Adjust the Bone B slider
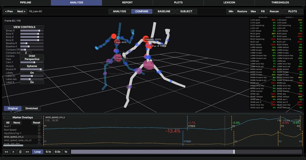The width and height of the screenshot is (306, 160). pos(32,40)
